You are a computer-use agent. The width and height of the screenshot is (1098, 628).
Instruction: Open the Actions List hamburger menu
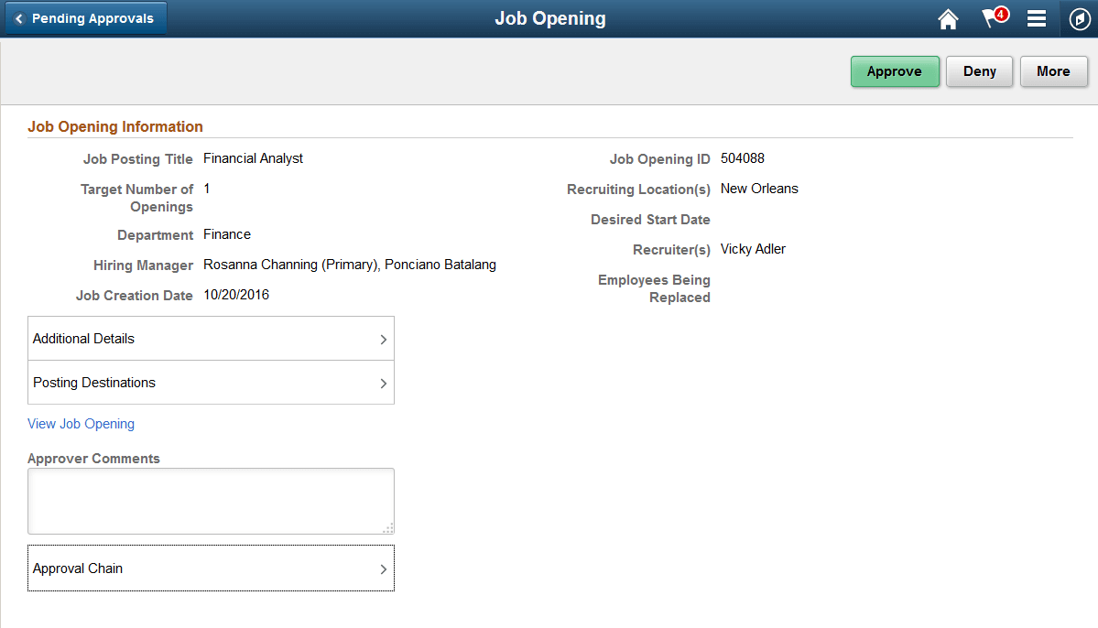click(x=1036, y=18)
